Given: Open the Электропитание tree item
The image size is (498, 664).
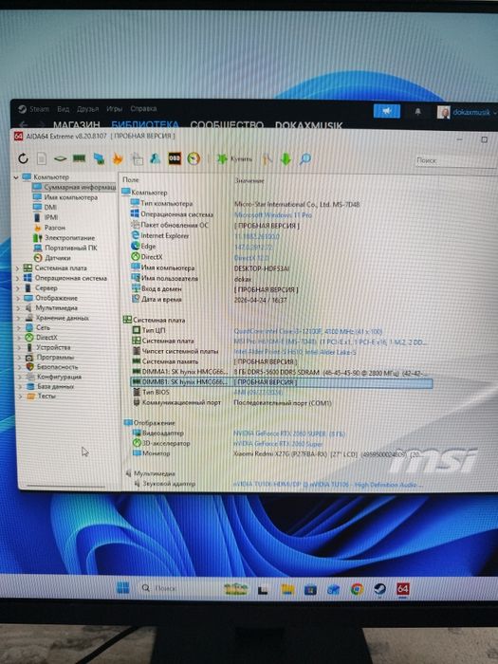Looking at the screenshot, I should [x=65, y=237].
